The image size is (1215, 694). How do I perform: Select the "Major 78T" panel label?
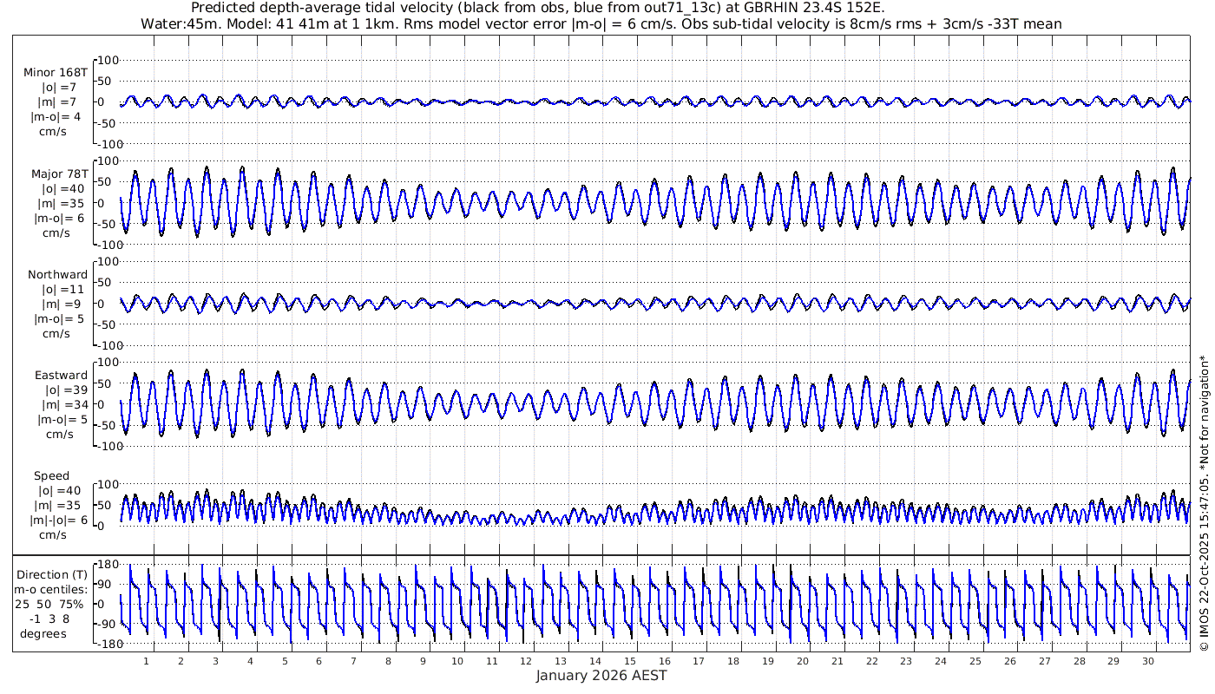59,173
